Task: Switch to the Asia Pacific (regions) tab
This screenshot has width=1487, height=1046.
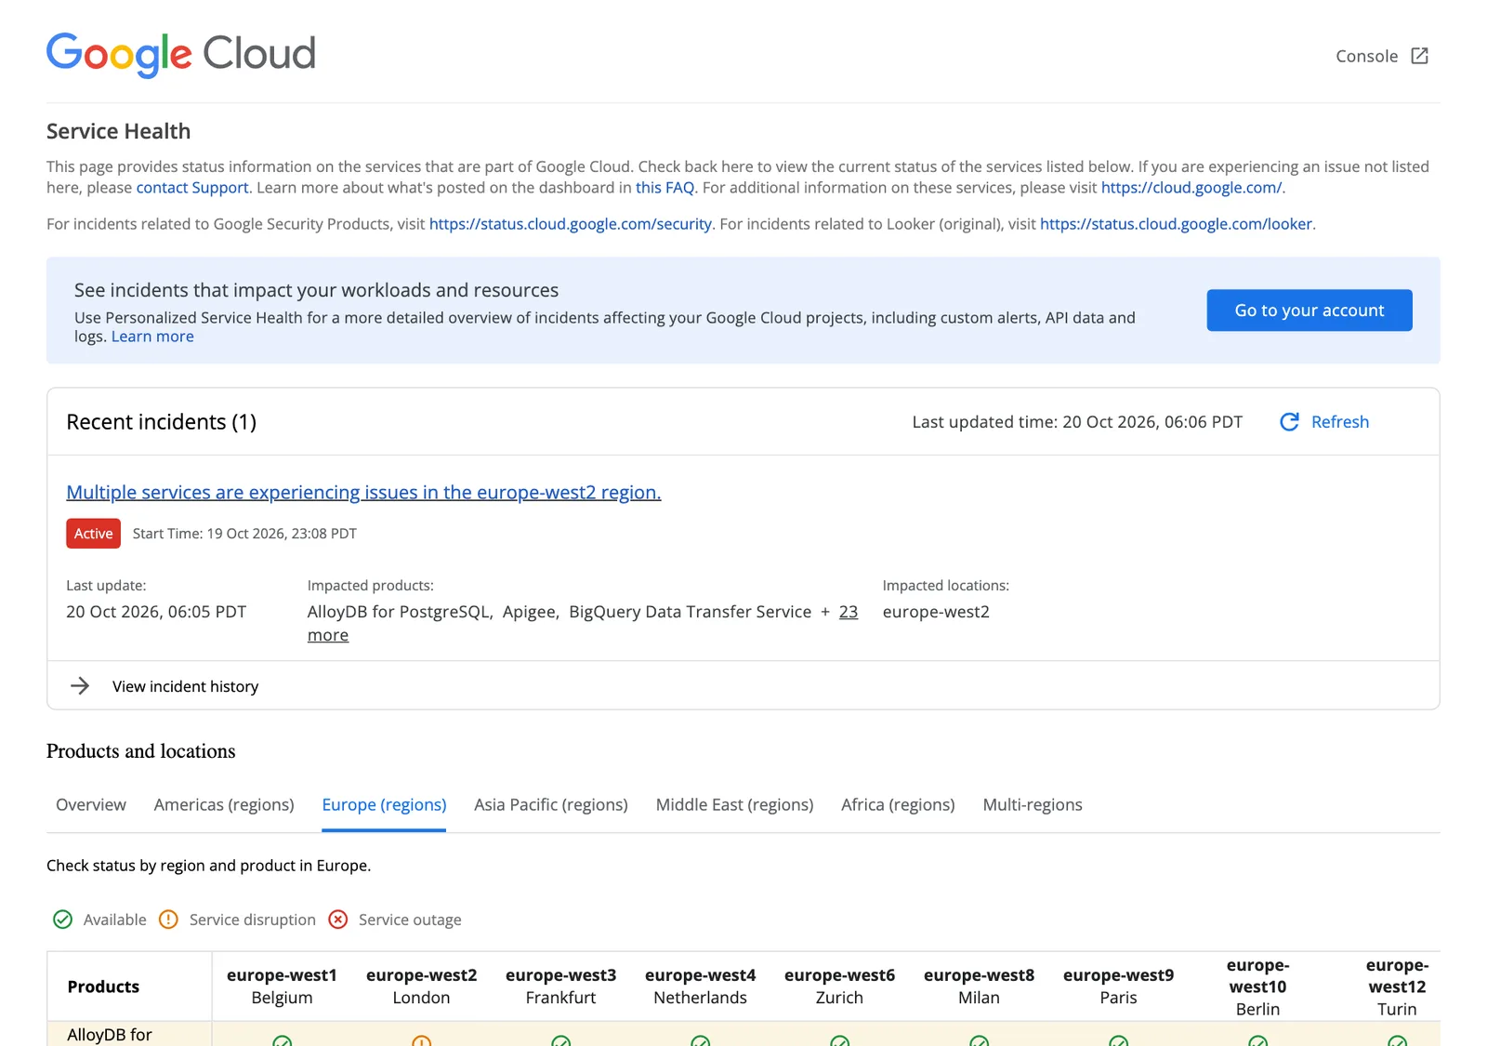Action: click(551, 805)
